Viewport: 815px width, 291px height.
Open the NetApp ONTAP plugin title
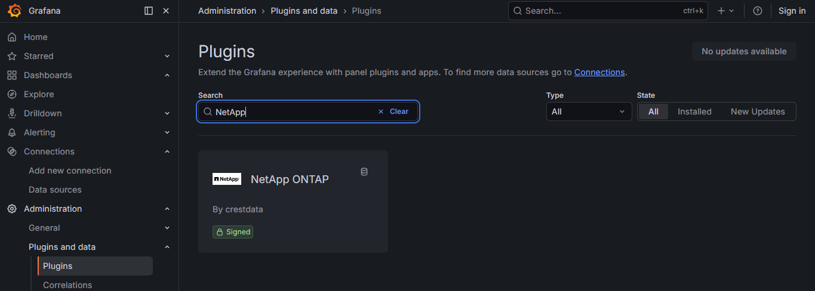tap(290, 179)
